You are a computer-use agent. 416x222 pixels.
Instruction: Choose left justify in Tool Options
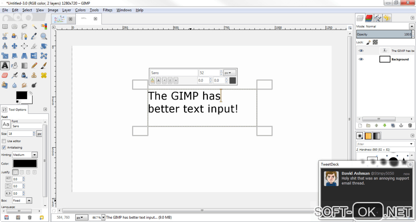tap(15, 172)
